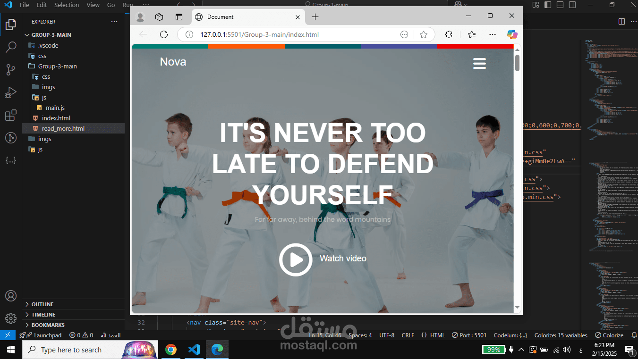Open the browser tab actions menu icon
The height and width of the screenshot is (359, 638).
pyautogui.click(x=179, y=17)
